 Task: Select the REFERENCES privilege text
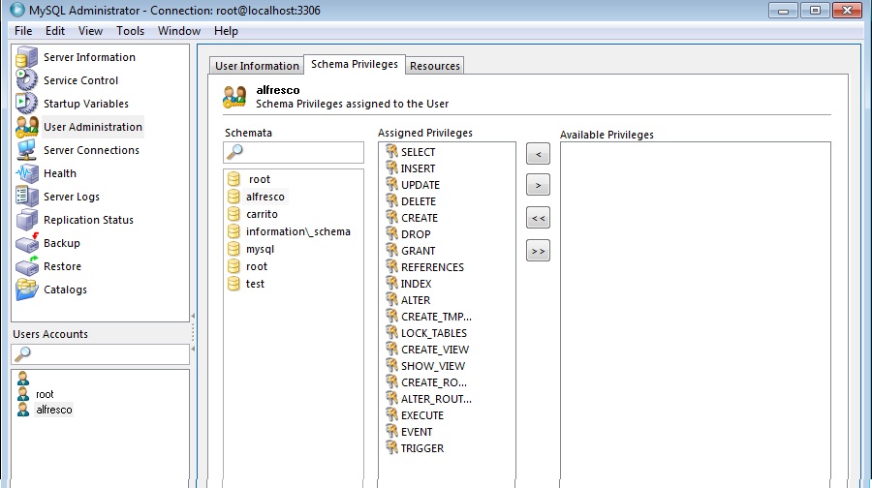tap(432, 267)
